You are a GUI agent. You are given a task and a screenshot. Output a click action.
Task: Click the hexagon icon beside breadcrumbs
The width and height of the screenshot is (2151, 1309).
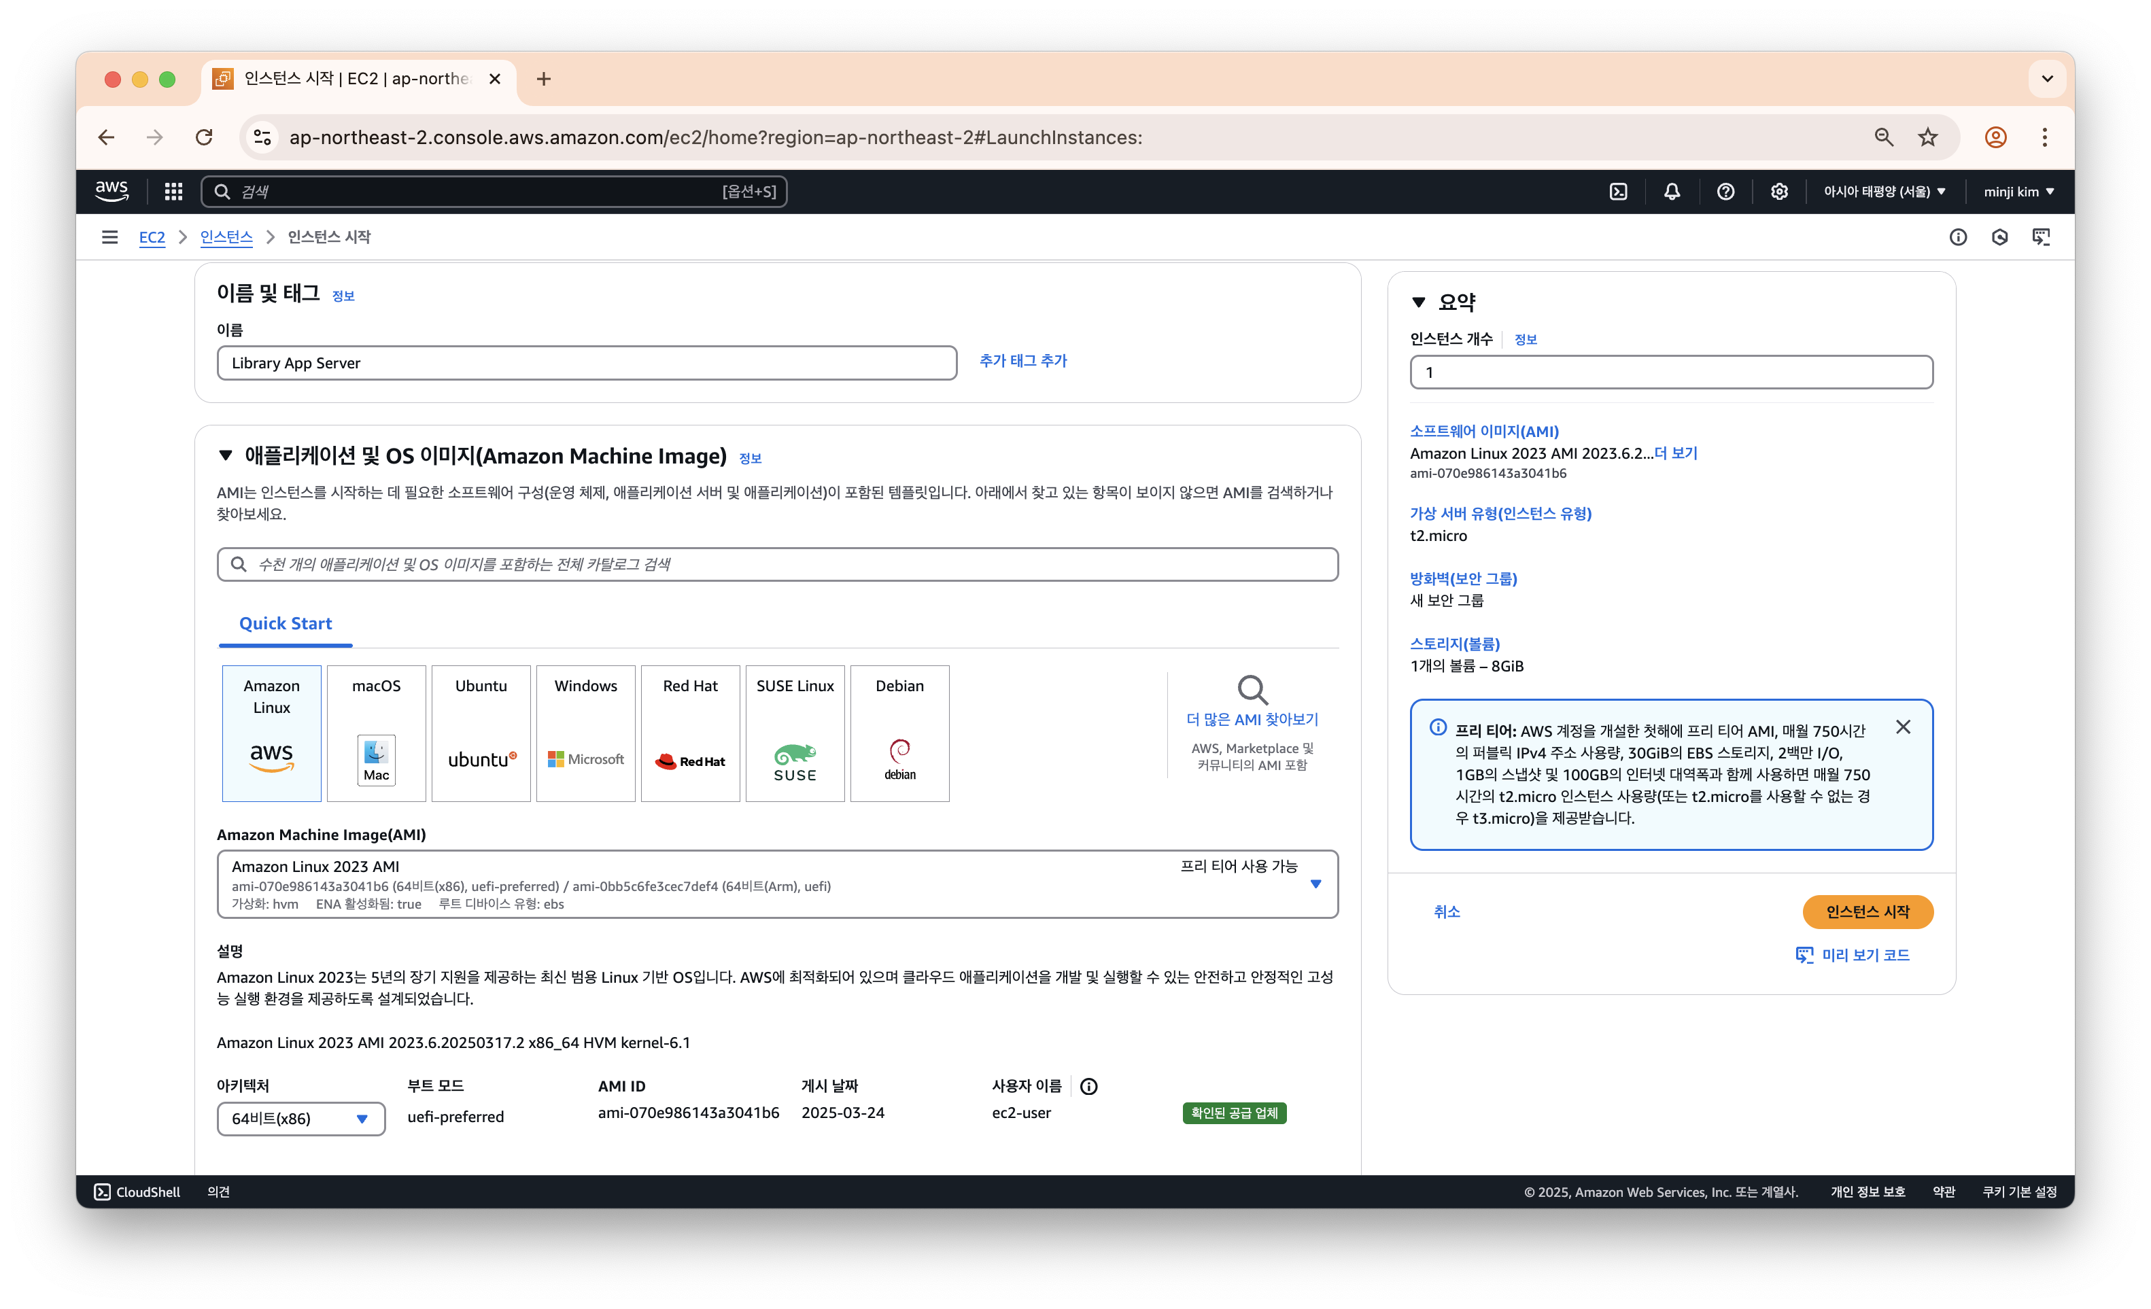pos(1999,237)
